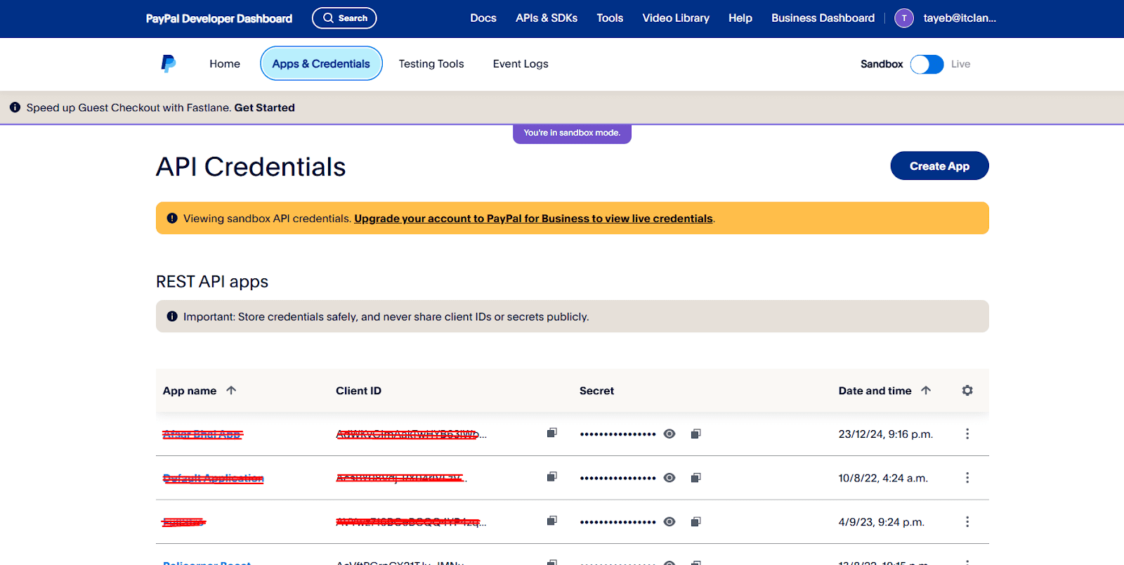Screen dimensions: 1124x565
Task: Click the date 4/9/23, 9:24 p.m.
Action: click(881, 522)
